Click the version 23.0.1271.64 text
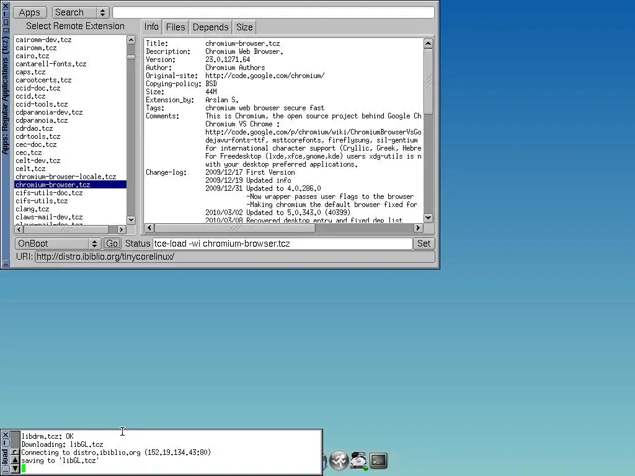 [x=228, y=59]
